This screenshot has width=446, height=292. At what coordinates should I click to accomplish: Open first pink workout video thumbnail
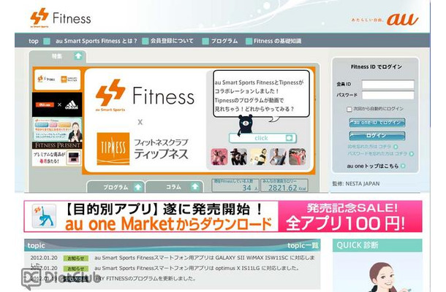(x=219, y=156)
